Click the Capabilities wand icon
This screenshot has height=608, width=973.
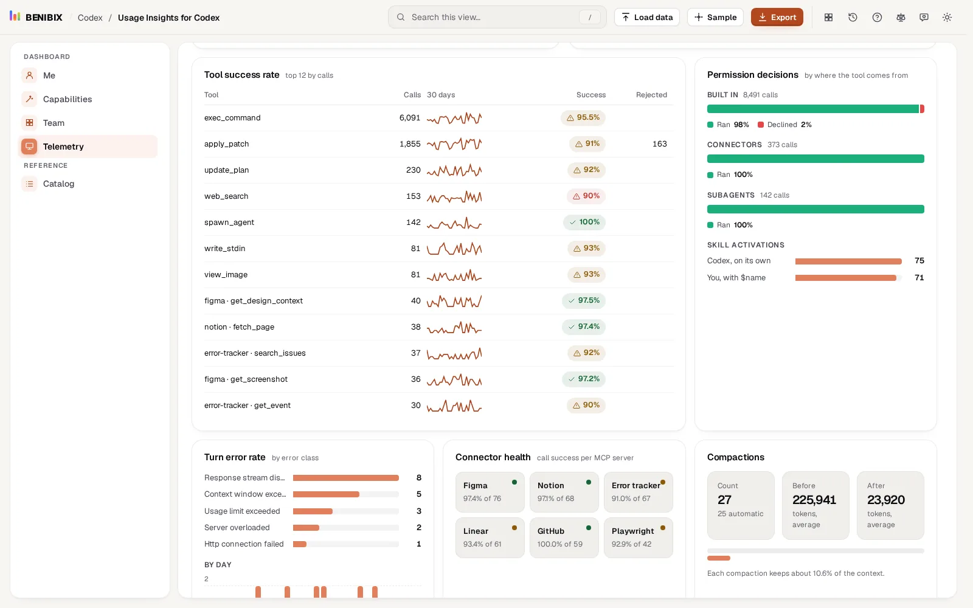click(29, 99)
